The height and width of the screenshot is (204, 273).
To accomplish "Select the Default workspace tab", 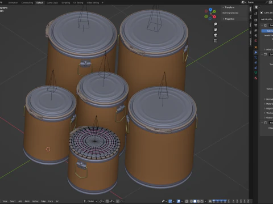I will 40,3.
